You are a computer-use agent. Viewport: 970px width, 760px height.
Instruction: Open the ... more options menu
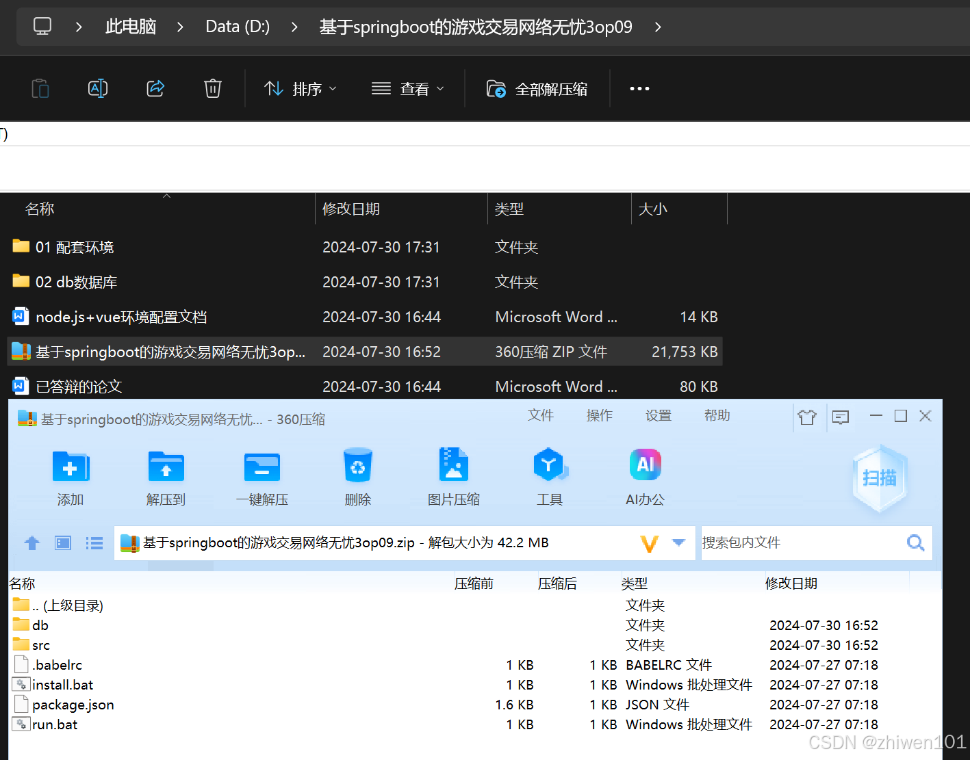(639, 88)
